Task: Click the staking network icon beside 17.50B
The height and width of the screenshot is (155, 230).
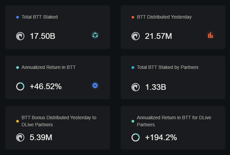Action: 95,35
